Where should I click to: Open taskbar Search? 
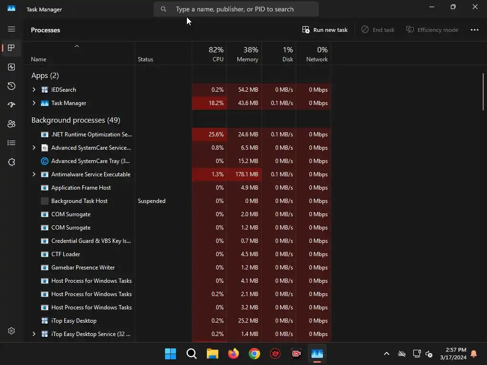[191, 354]
